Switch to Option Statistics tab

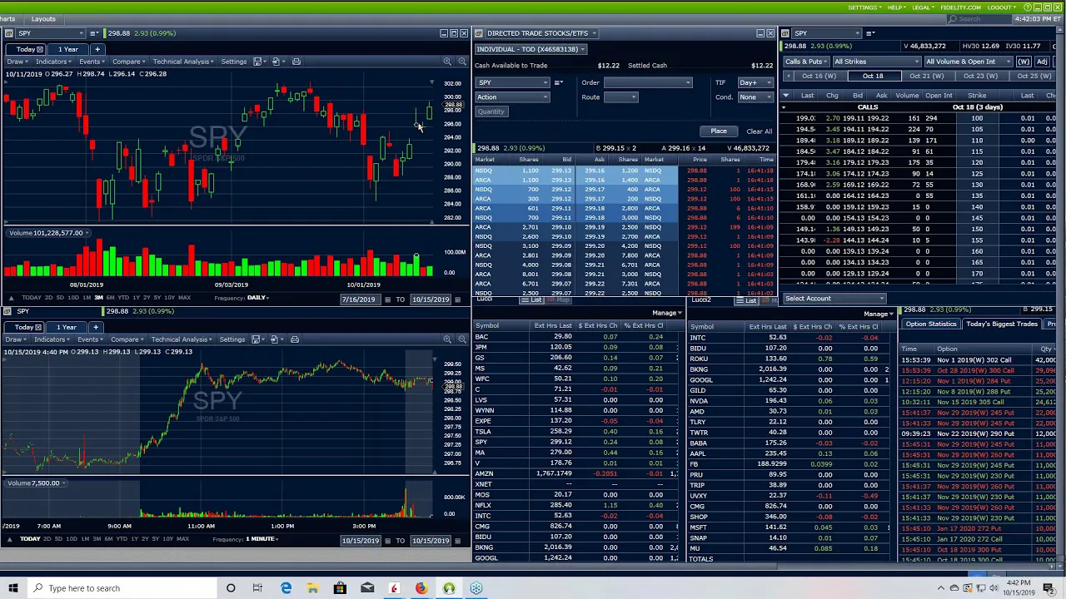pyautogui.click(x=931, y=324)
